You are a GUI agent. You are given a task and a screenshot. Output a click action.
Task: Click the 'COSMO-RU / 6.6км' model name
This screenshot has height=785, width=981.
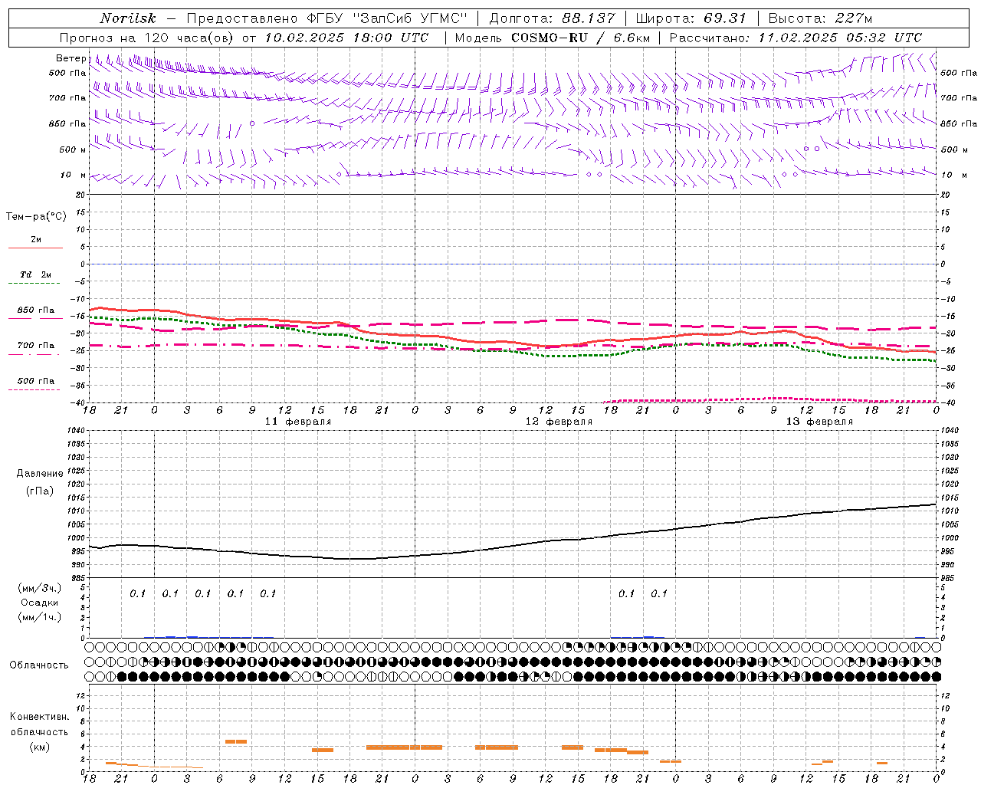point(581,38)
